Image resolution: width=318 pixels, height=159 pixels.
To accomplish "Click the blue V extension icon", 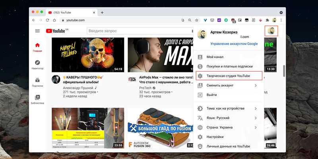I will [205, 20].
